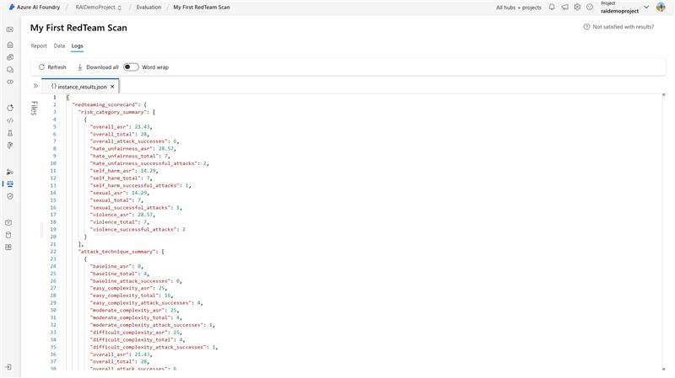The width and height of the screenshot is (675, 378).
Task: Expand the raidemoproject project dropdown
Action: pos(646,8)
